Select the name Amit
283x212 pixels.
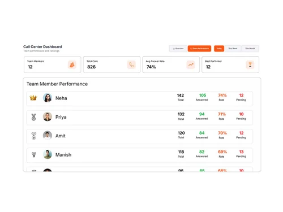click(61, 136)
